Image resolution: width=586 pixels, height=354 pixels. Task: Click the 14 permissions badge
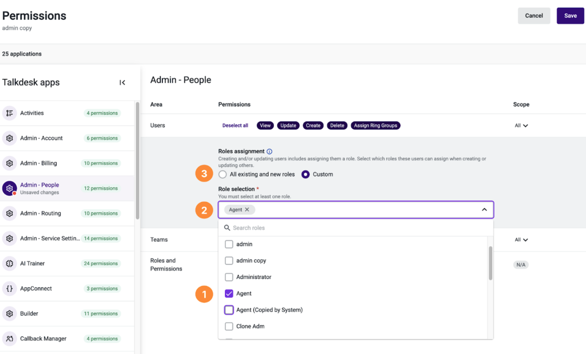coord(101,238)
